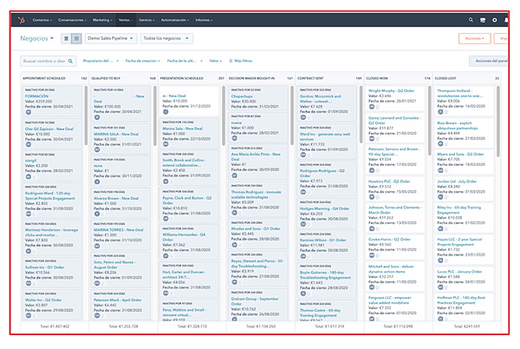Screen dimensions: 520x349
Task: Expand the Demo Sales Pipeline dropdown
Action: [110, 39]
